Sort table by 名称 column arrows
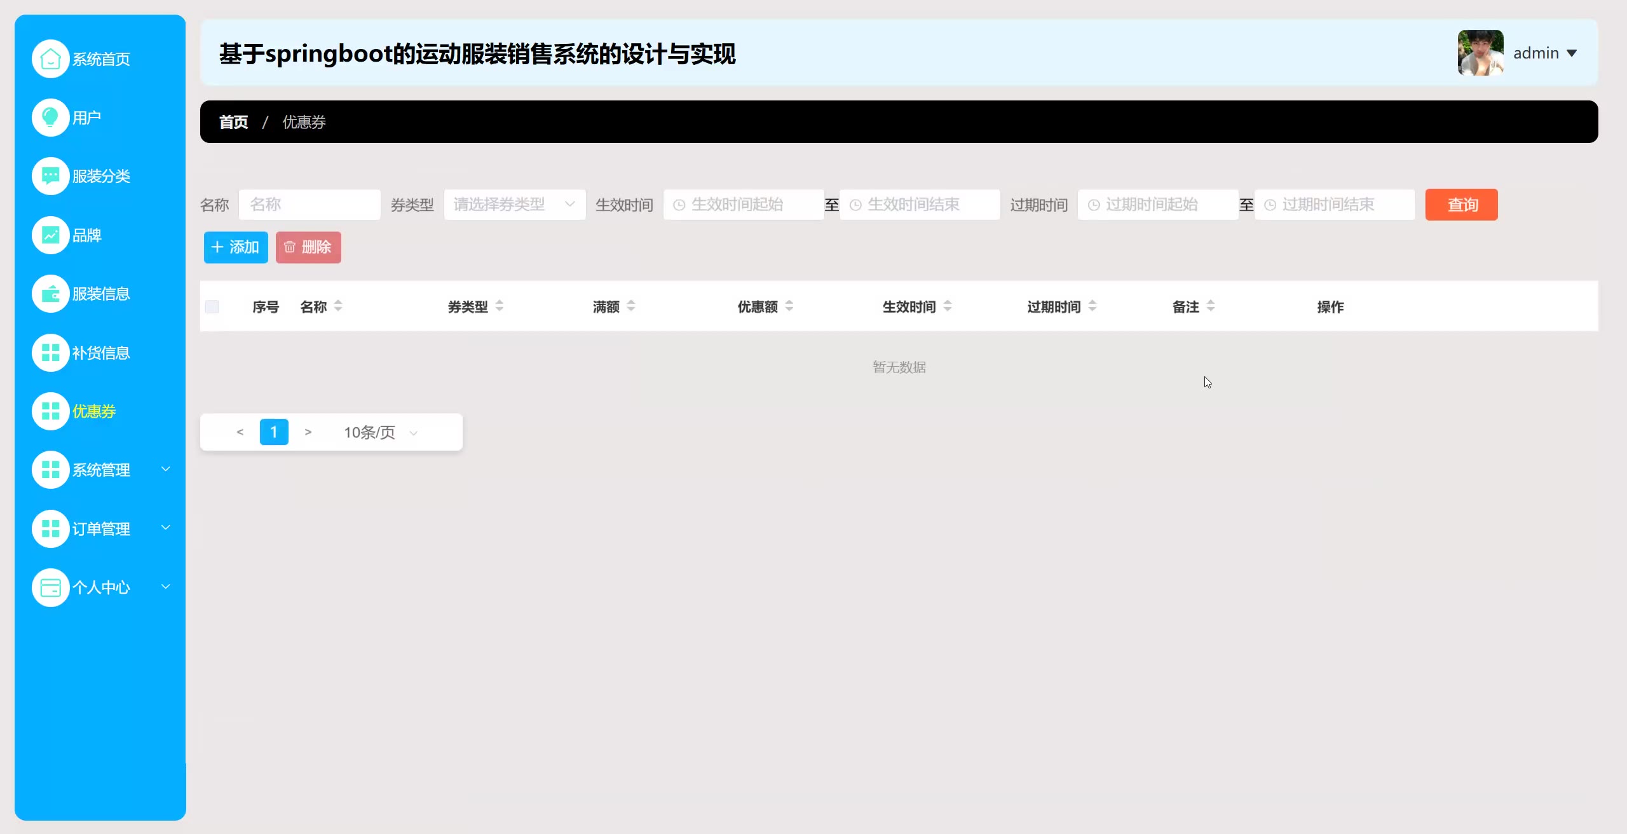This screenshot has width=1627, height=834. pos(338,306)
